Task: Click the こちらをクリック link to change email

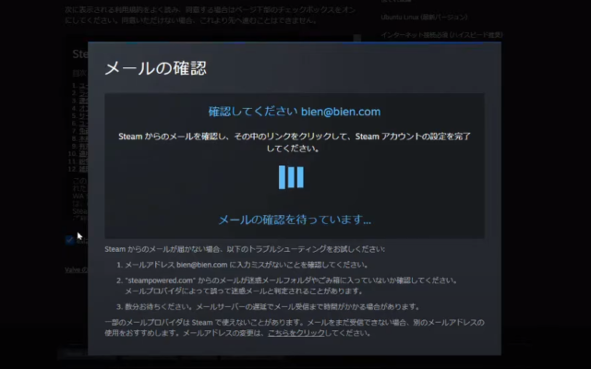Action: [296, 333]
